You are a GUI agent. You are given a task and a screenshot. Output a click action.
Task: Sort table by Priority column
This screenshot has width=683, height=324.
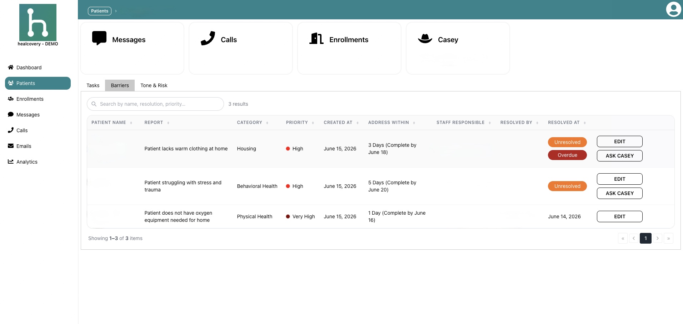[x=300, y=123]
